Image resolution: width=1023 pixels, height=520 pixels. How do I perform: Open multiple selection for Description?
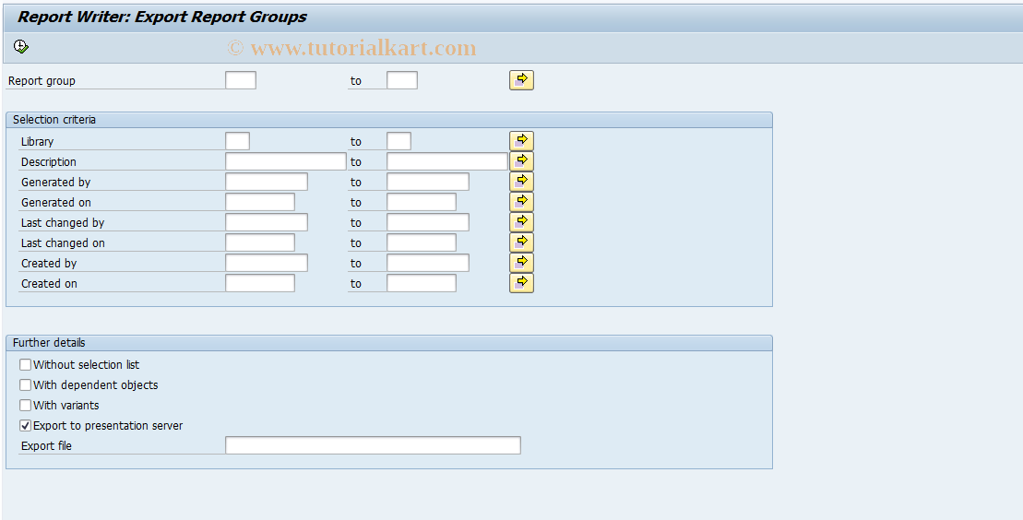(x=521, y=161)
